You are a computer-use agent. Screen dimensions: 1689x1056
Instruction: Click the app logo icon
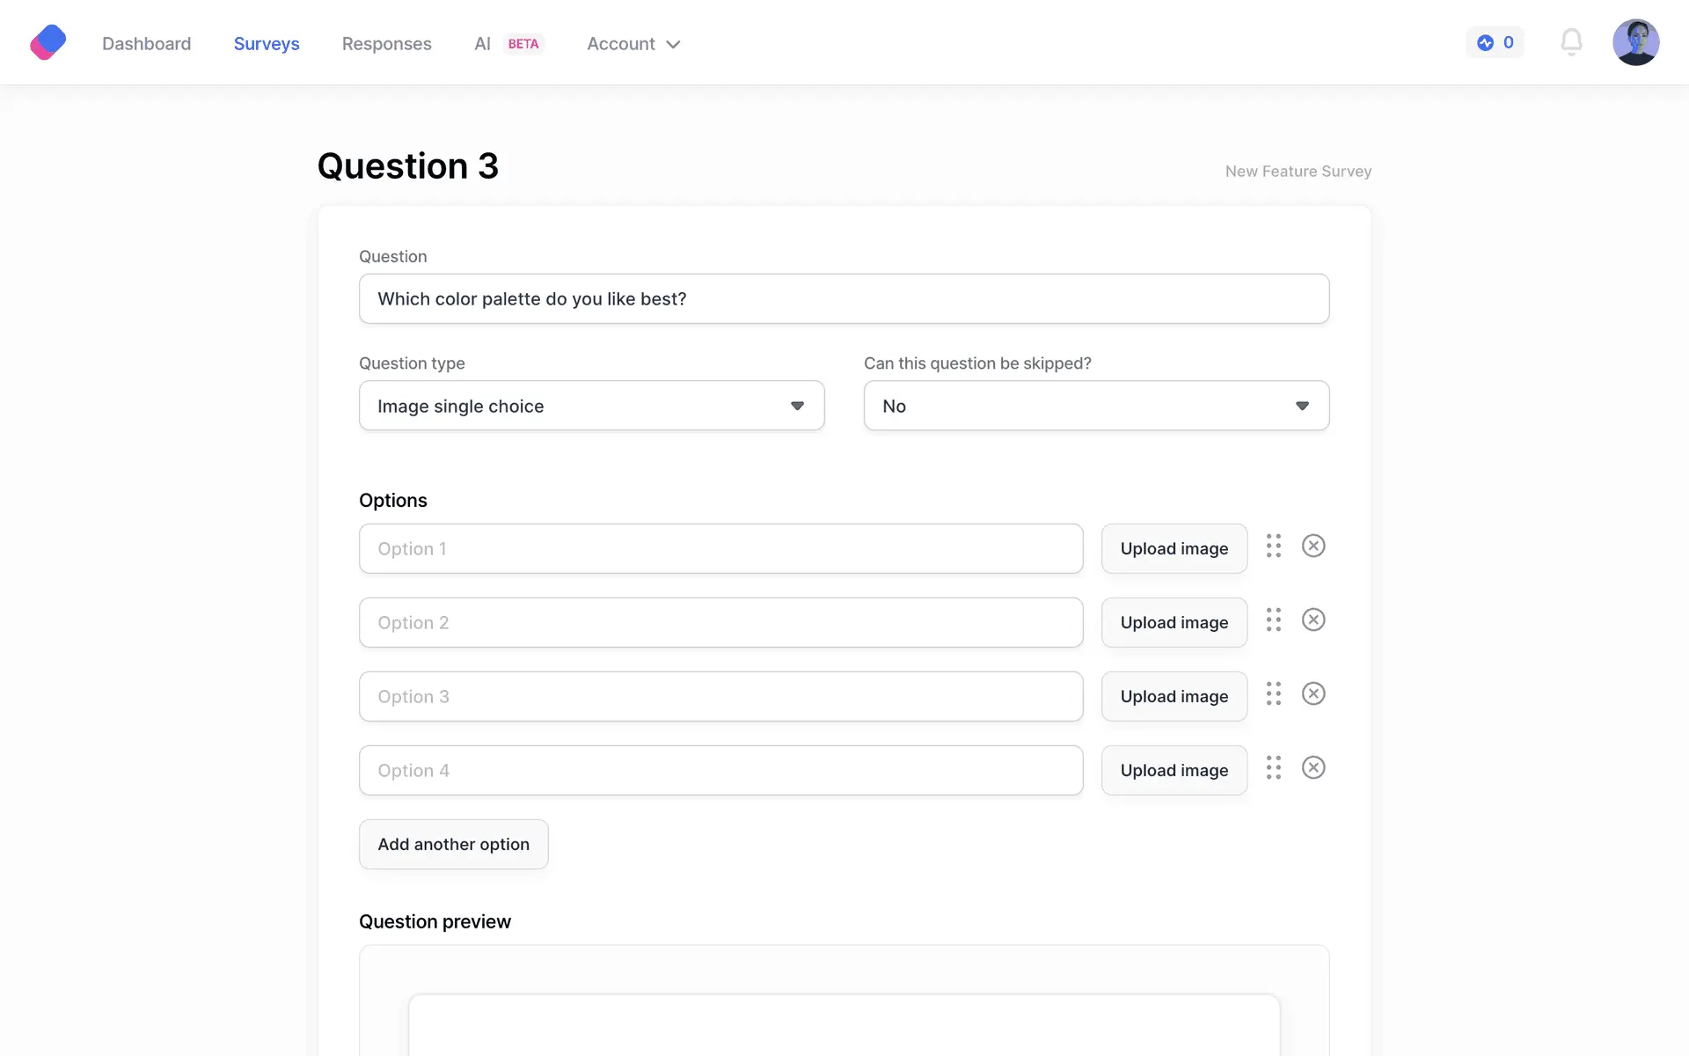[48, 42]
